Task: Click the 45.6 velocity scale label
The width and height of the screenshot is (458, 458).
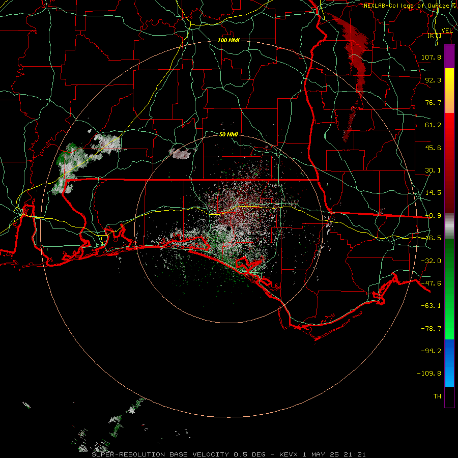Action: click(x=433, y=148)
